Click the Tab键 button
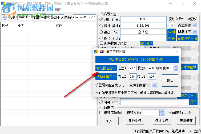 click(x=171, y=32)
